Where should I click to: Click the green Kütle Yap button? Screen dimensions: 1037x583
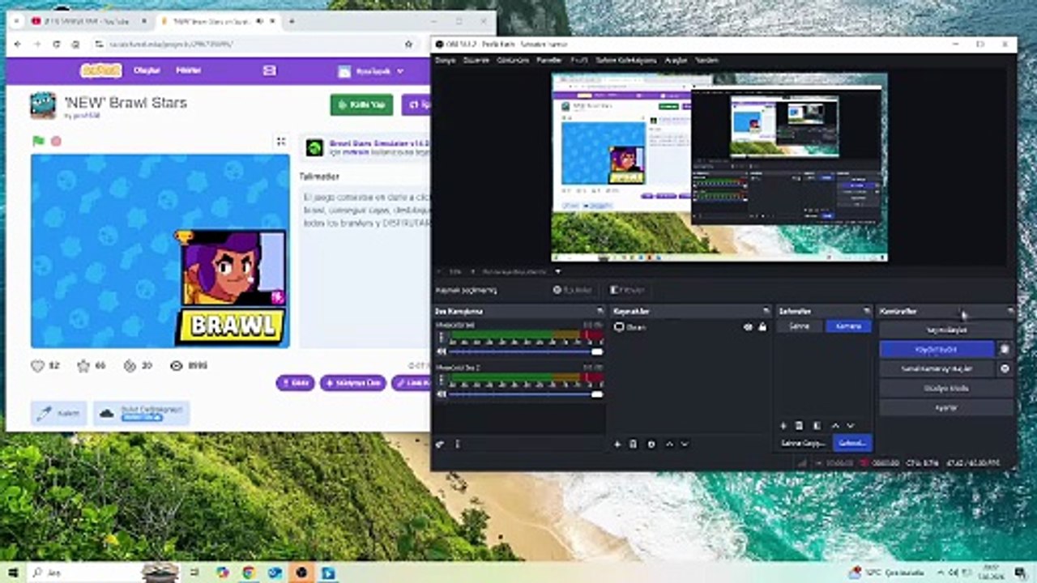pyautogui.click(x=361, y=104)
